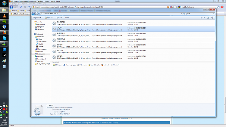This screenshot has height=127, width=226.
Task: Open Windows Live Messenger taskbar icon
Action: pyautogui.click(x=4, y=44)
